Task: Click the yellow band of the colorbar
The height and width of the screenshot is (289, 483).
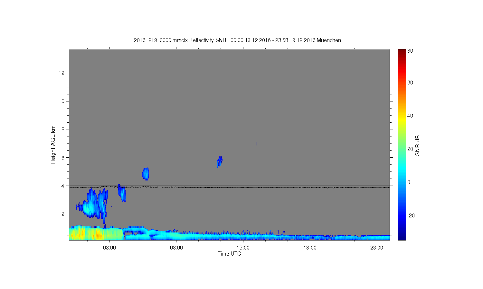Action: tap(402, 119)
